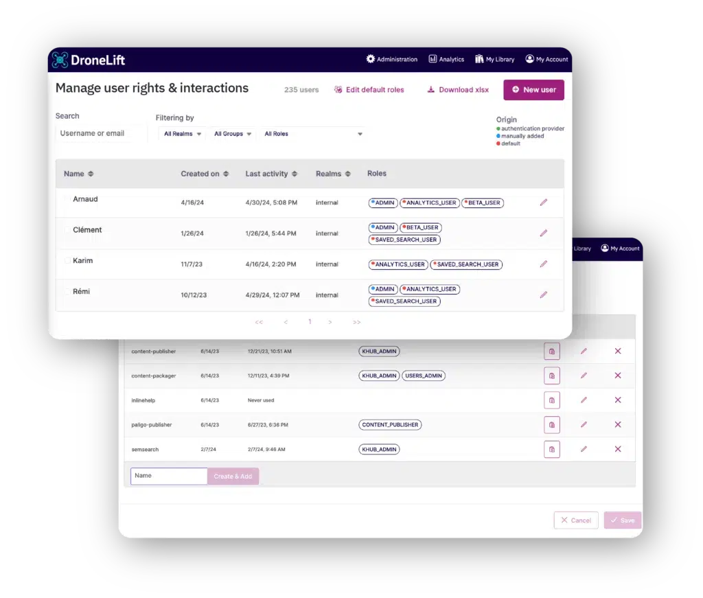Expand the All Groups filter dropdown
The image size is (703, 598).
233,134
